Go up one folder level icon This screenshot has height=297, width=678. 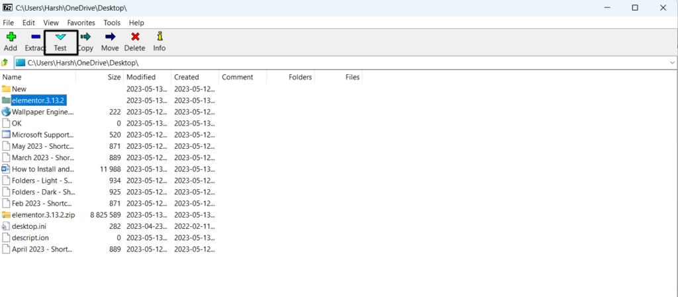[5, 63]
